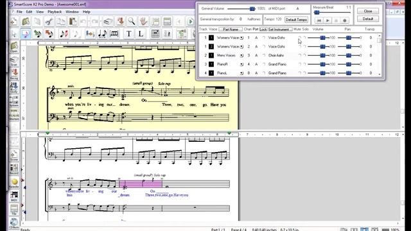Click the red and black notes tool
411x231 pixels.
64,33
